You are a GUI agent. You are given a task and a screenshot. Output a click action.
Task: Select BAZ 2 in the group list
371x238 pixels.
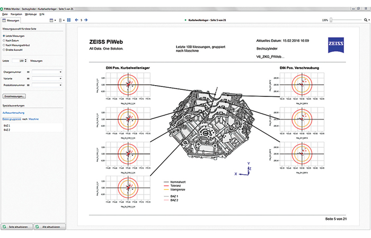point(7,130)
